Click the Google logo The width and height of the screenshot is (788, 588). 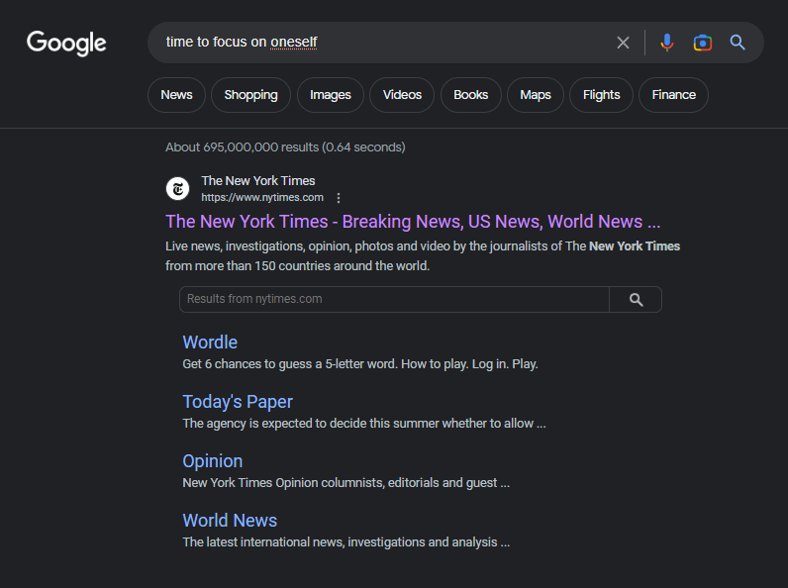pos(66,43)
